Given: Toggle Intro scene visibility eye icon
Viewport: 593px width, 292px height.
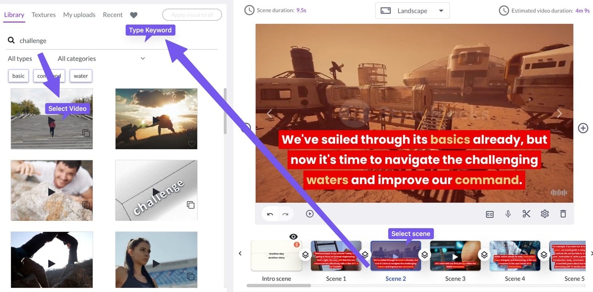Looking at the screenshot, I should click(x=294, y=236).
